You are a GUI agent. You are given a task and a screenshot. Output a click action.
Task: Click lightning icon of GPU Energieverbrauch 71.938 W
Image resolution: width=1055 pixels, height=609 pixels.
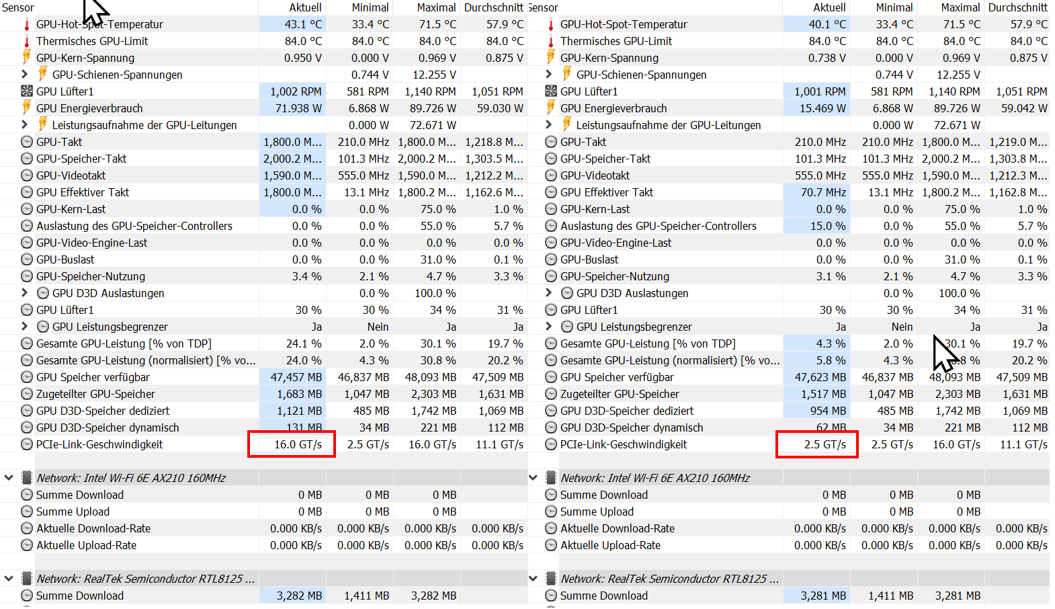coord(27,108)
